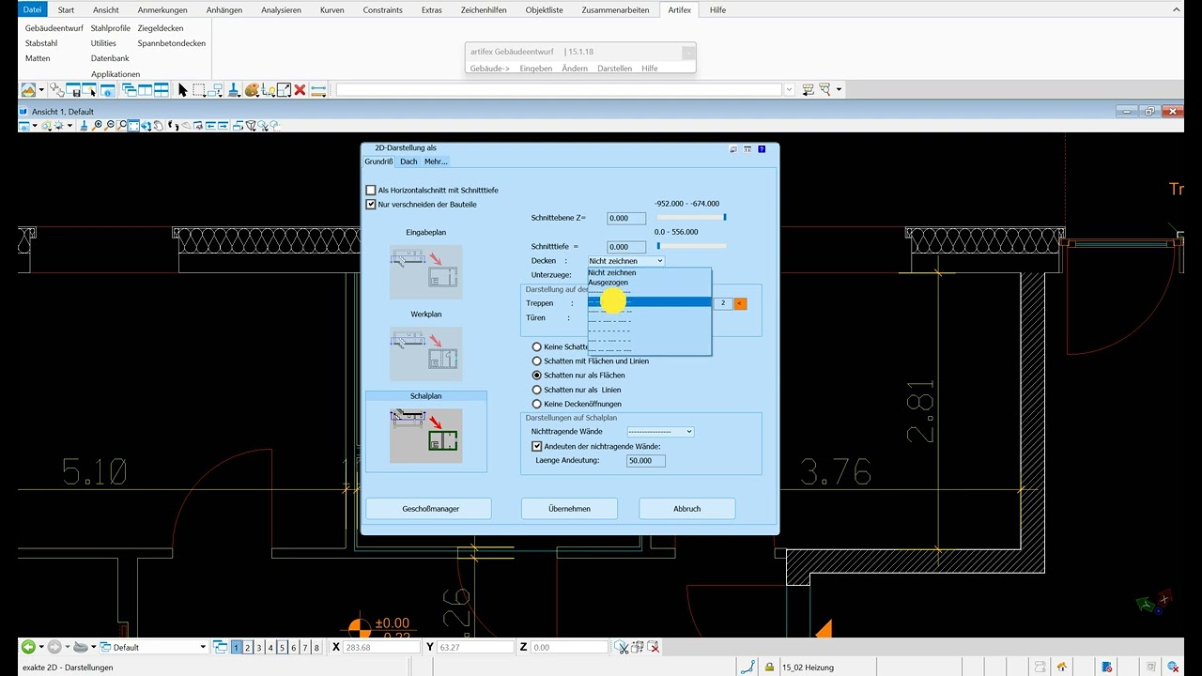
Task: Select Schatten nur als Linien option
Action: tap(537, 390)
